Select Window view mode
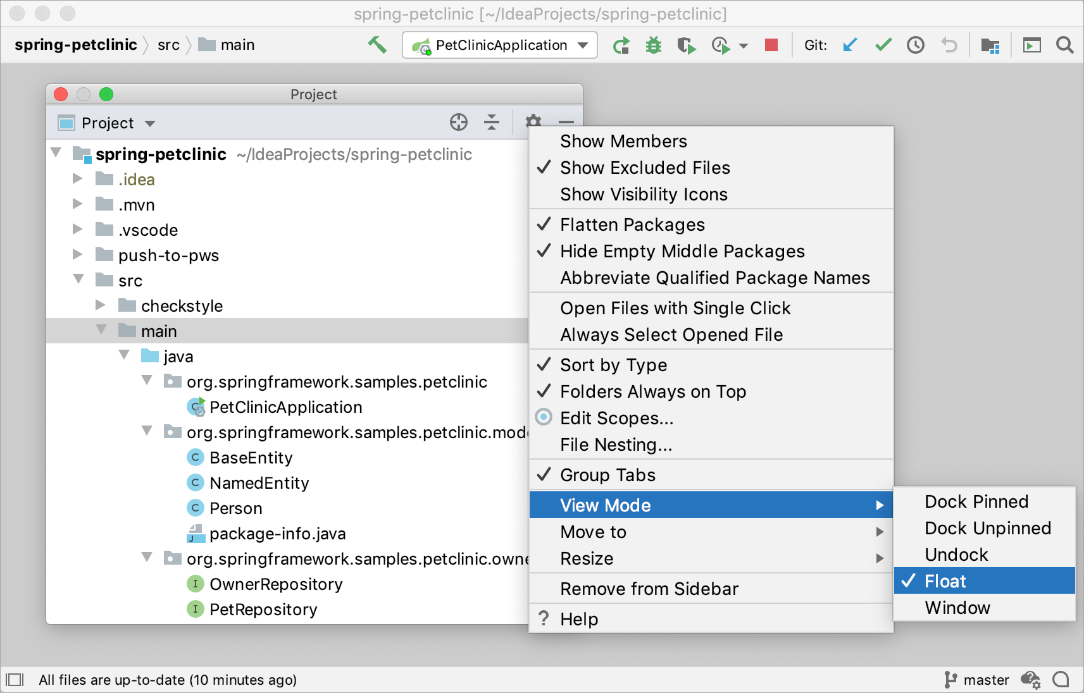This screenshot has height=693, width=1084. pos(985,608)
